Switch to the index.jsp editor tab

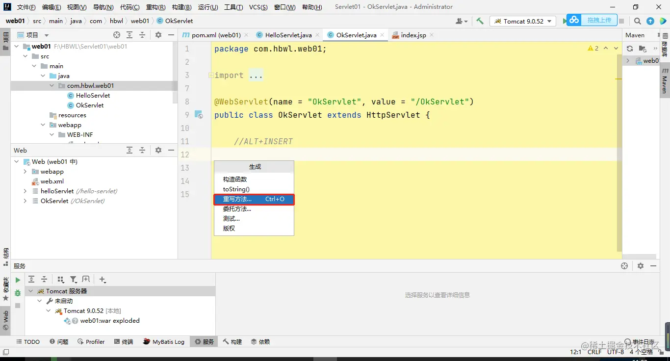pos(413,35)
